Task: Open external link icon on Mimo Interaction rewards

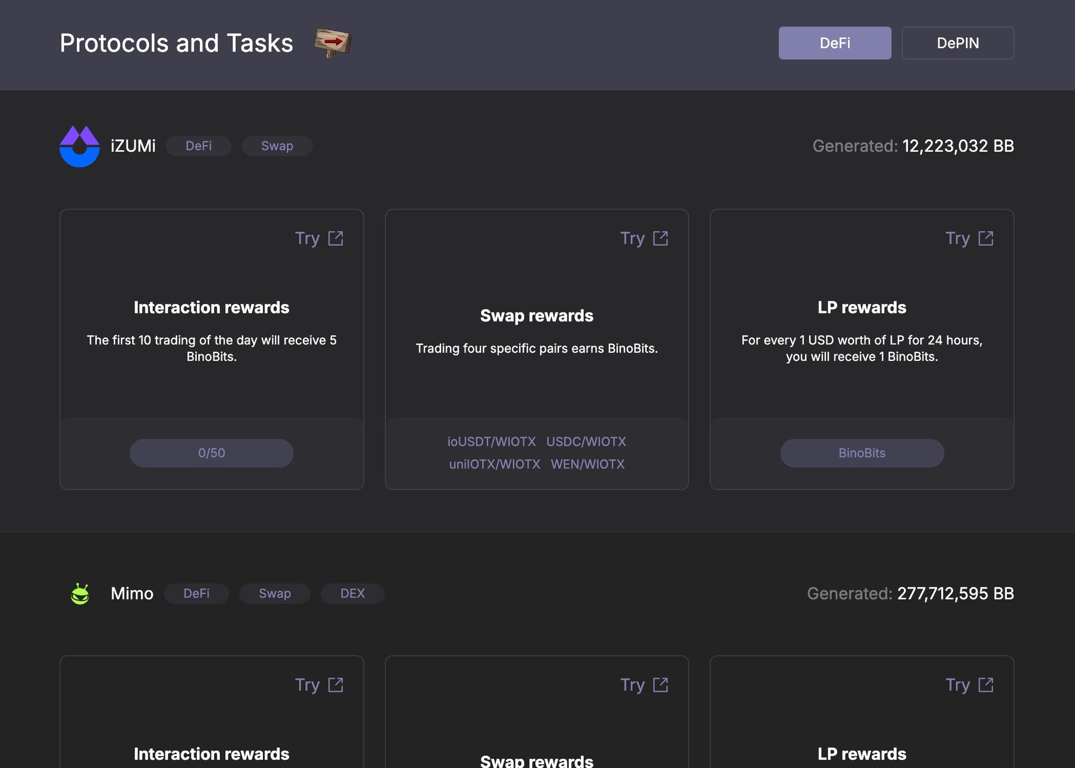Action: [x=336, y=685]
